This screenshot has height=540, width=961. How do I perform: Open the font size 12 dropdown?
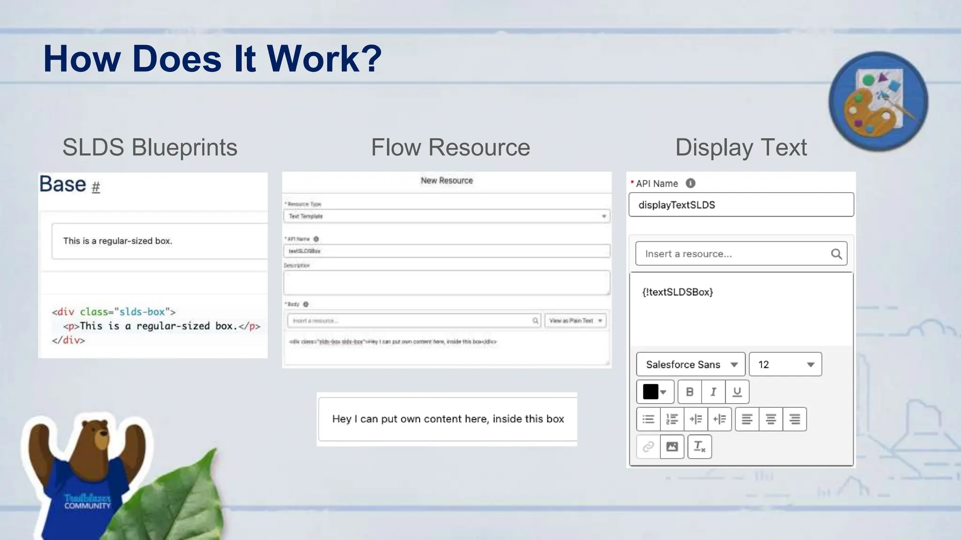click(786, 364)
